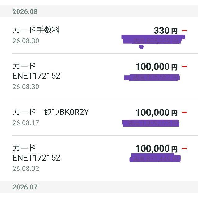Click the masked balance under 330円
This screenshot has width=198, height=198.
coord(153,39)
